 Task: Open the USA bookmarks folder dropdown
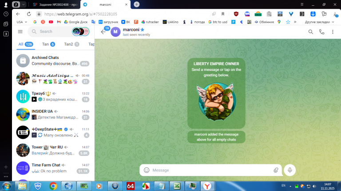click(x=22, y=22)
